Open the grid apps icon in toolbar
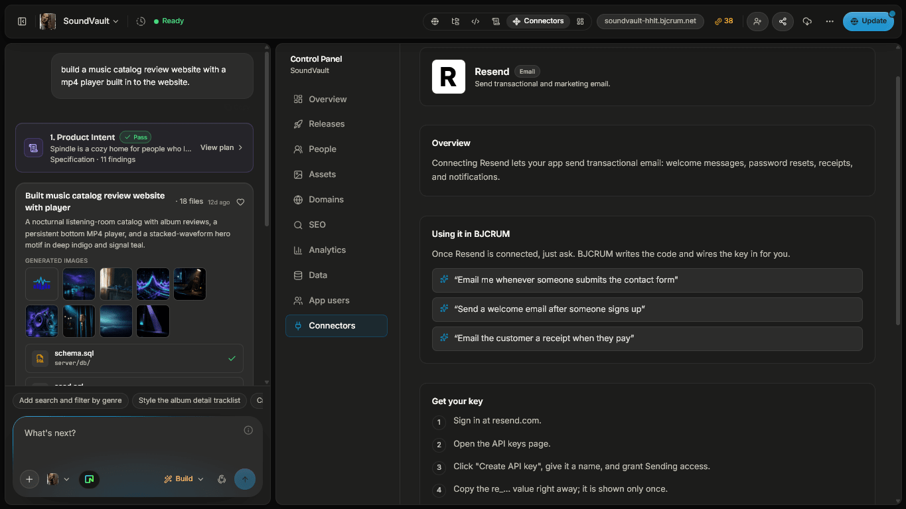The height and width of the screenshot is (509, 906). point(580,21)
